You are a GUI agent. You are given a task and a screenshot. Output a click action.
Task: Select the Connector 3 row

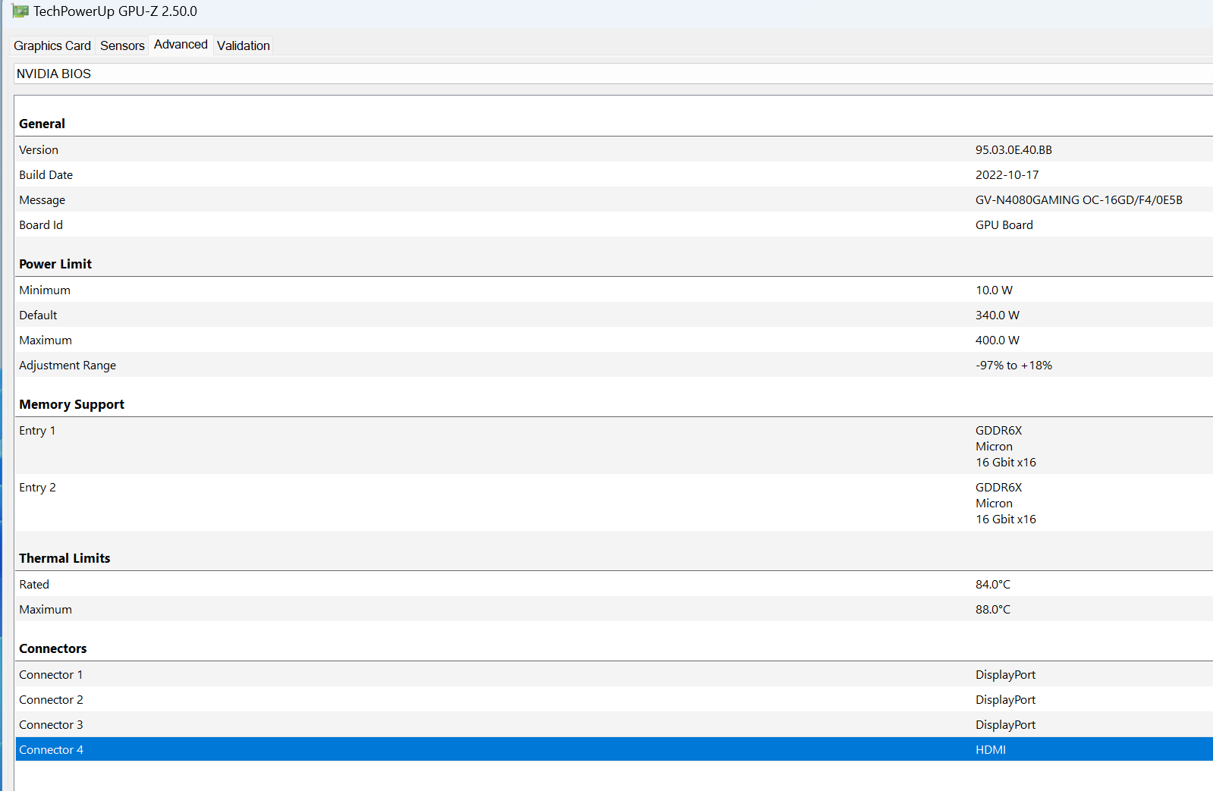point(614,725)
